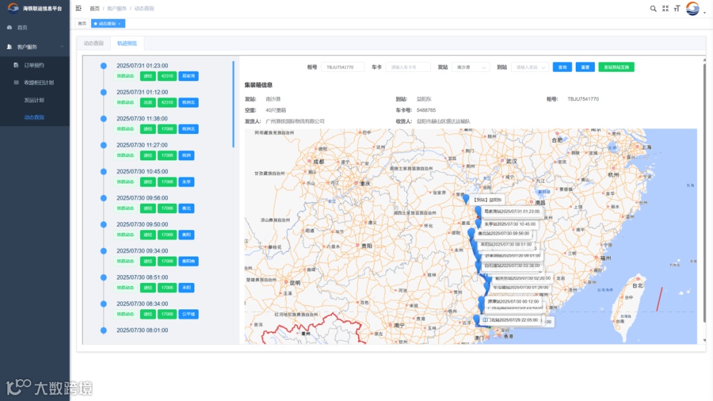The width and height of the screenshot is (713, 401).
Task: Open 动态查询 in the sidebar
Action: click(35, 117)
